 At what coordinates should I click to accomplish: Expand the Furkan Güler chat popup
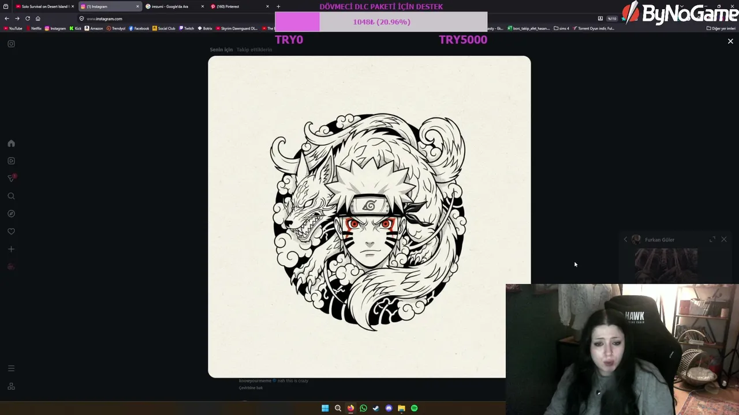click(712, 239)
